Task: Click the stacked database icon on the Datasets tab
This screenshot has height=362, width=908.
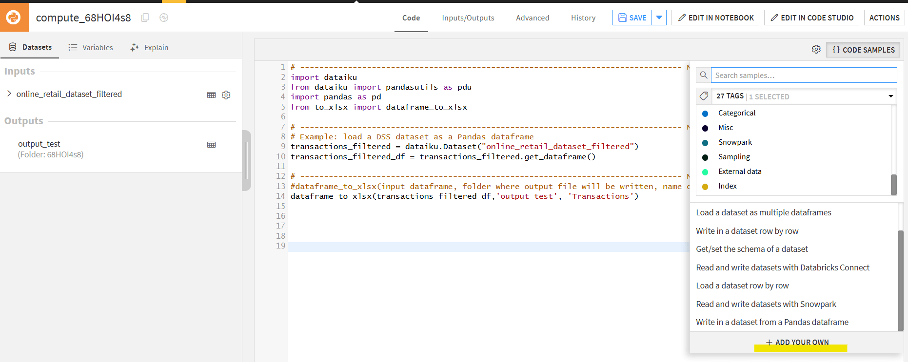Action: tap(13, 47)
